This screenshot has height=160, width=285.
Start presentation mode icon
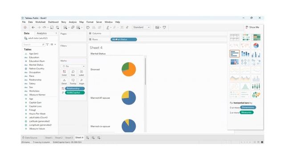coord(164,28)
